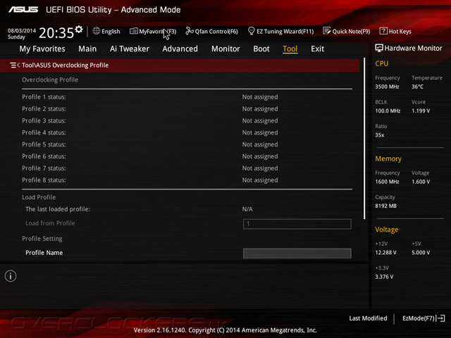Click Profile 7 status row
Screen dimensions: 451x338
coord(187,168)
